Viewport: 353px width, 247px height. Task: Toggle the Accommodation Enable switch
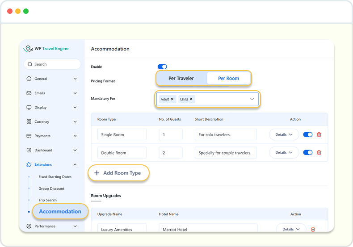coord(162,67)
